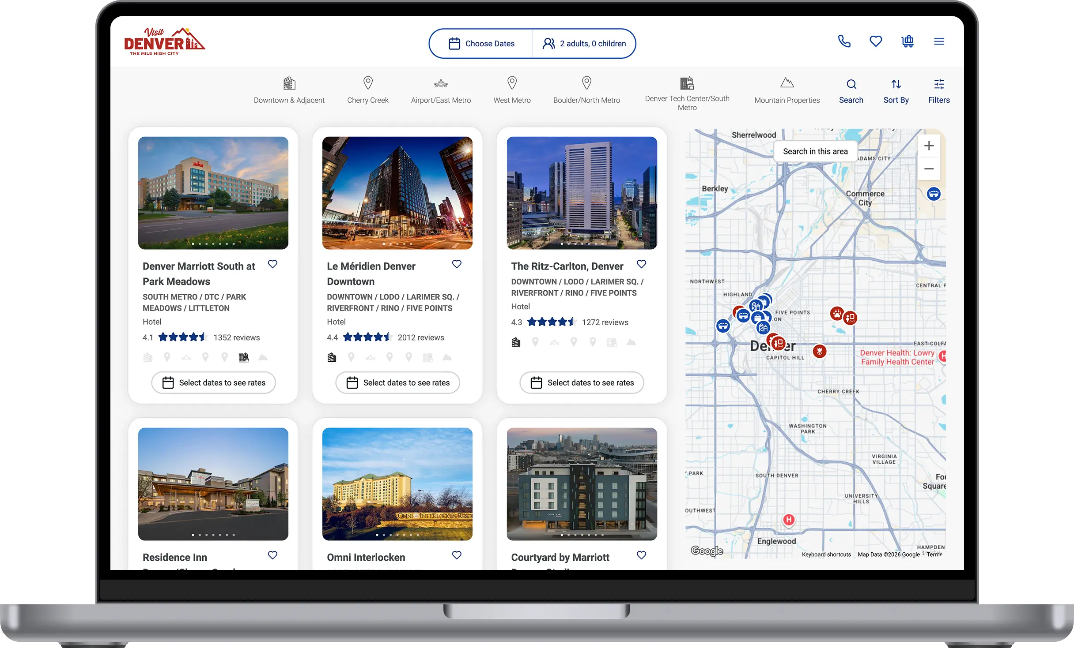The height and width of the screenshot is (648, 1074).
Task: Open Le Méridien Denver Downtown photo
Action: point(397,193)
